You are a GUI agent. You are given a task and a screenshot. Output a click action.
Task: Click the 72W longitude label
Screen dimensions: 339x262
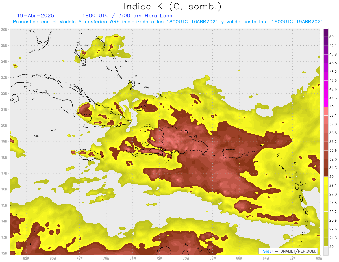coord(159,258)
